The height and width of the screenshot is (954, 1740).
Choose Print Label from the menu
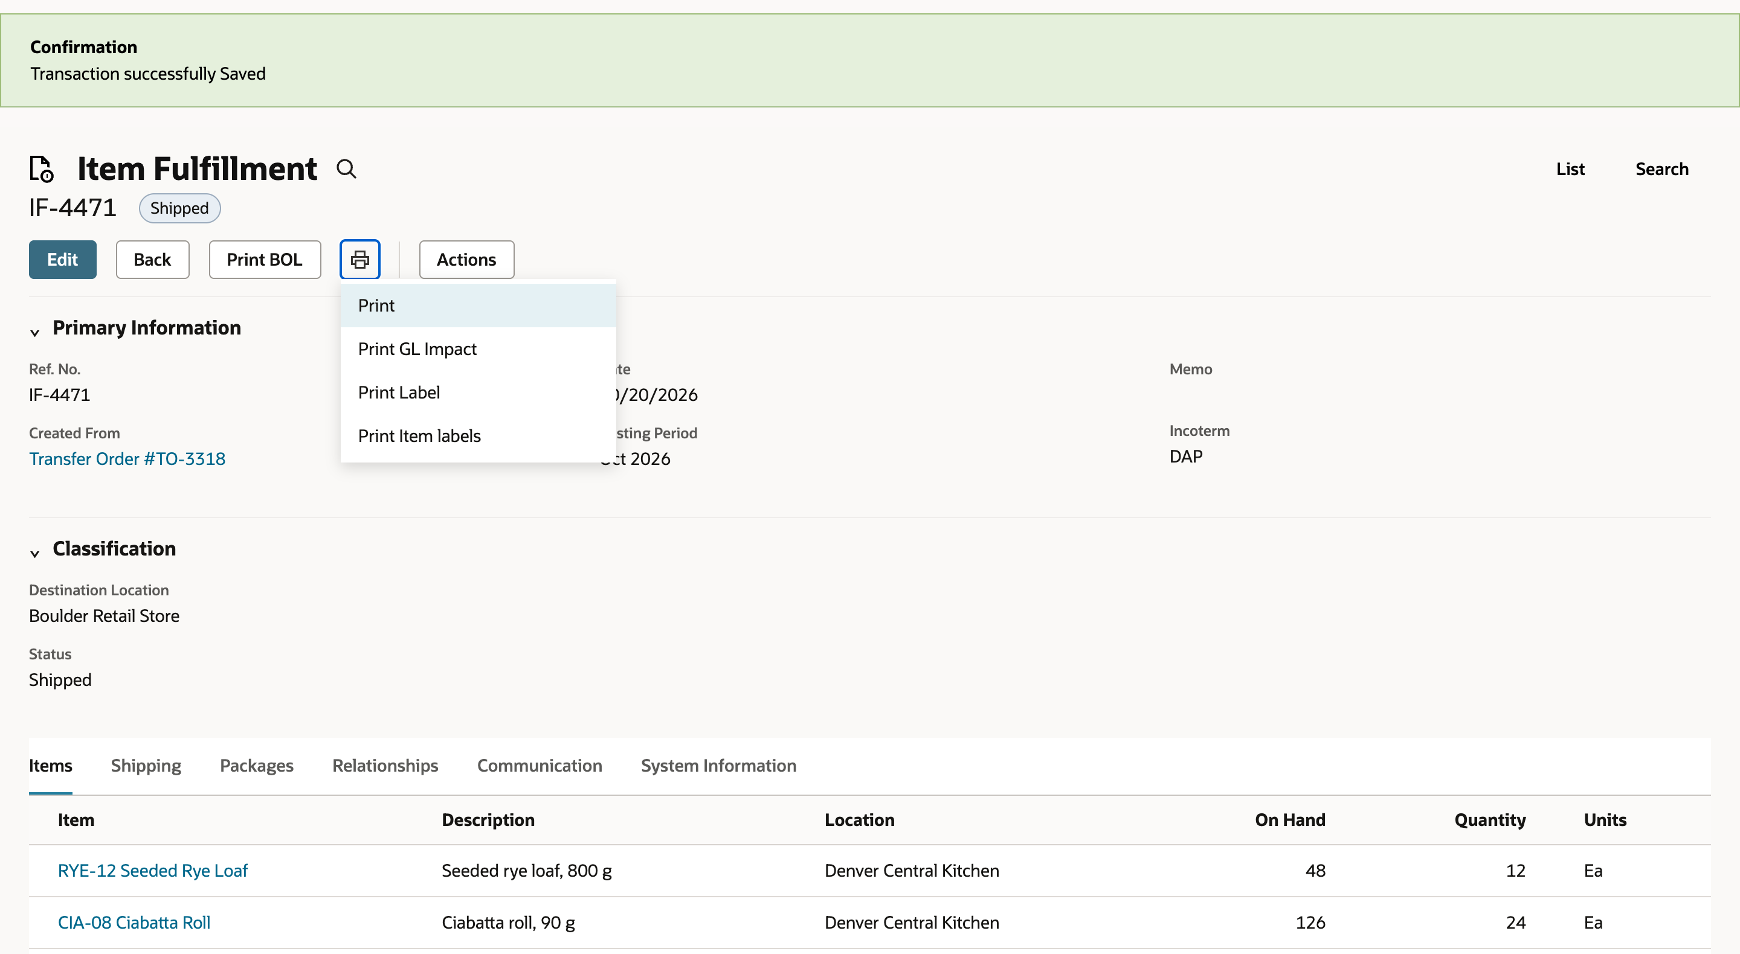pos(477,392)
